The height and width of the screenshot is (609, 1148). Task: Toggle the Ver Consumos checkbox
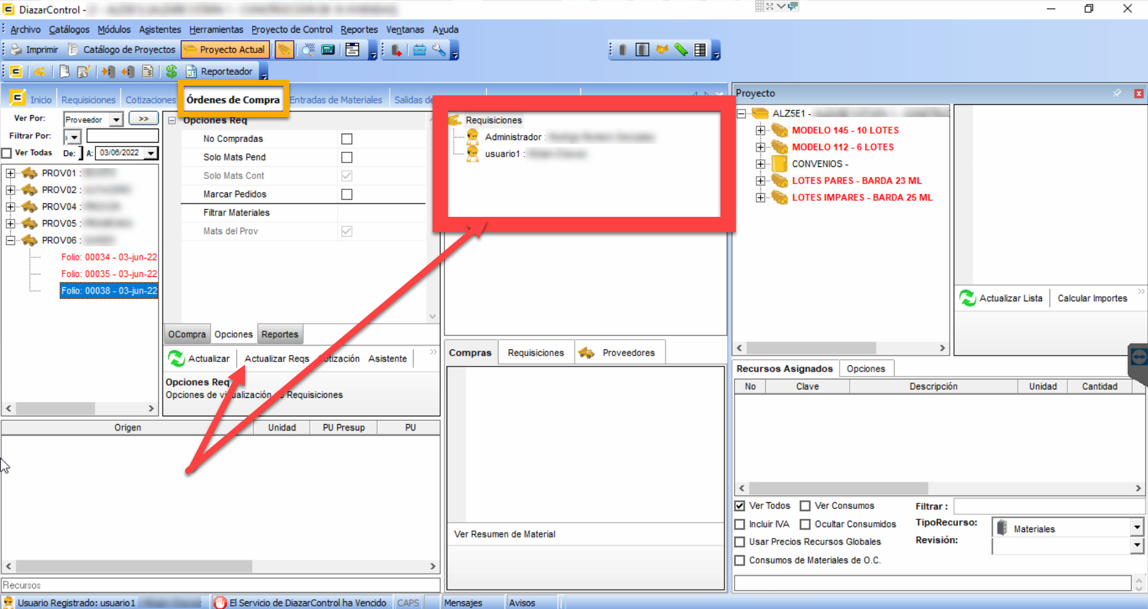point(805,506)
